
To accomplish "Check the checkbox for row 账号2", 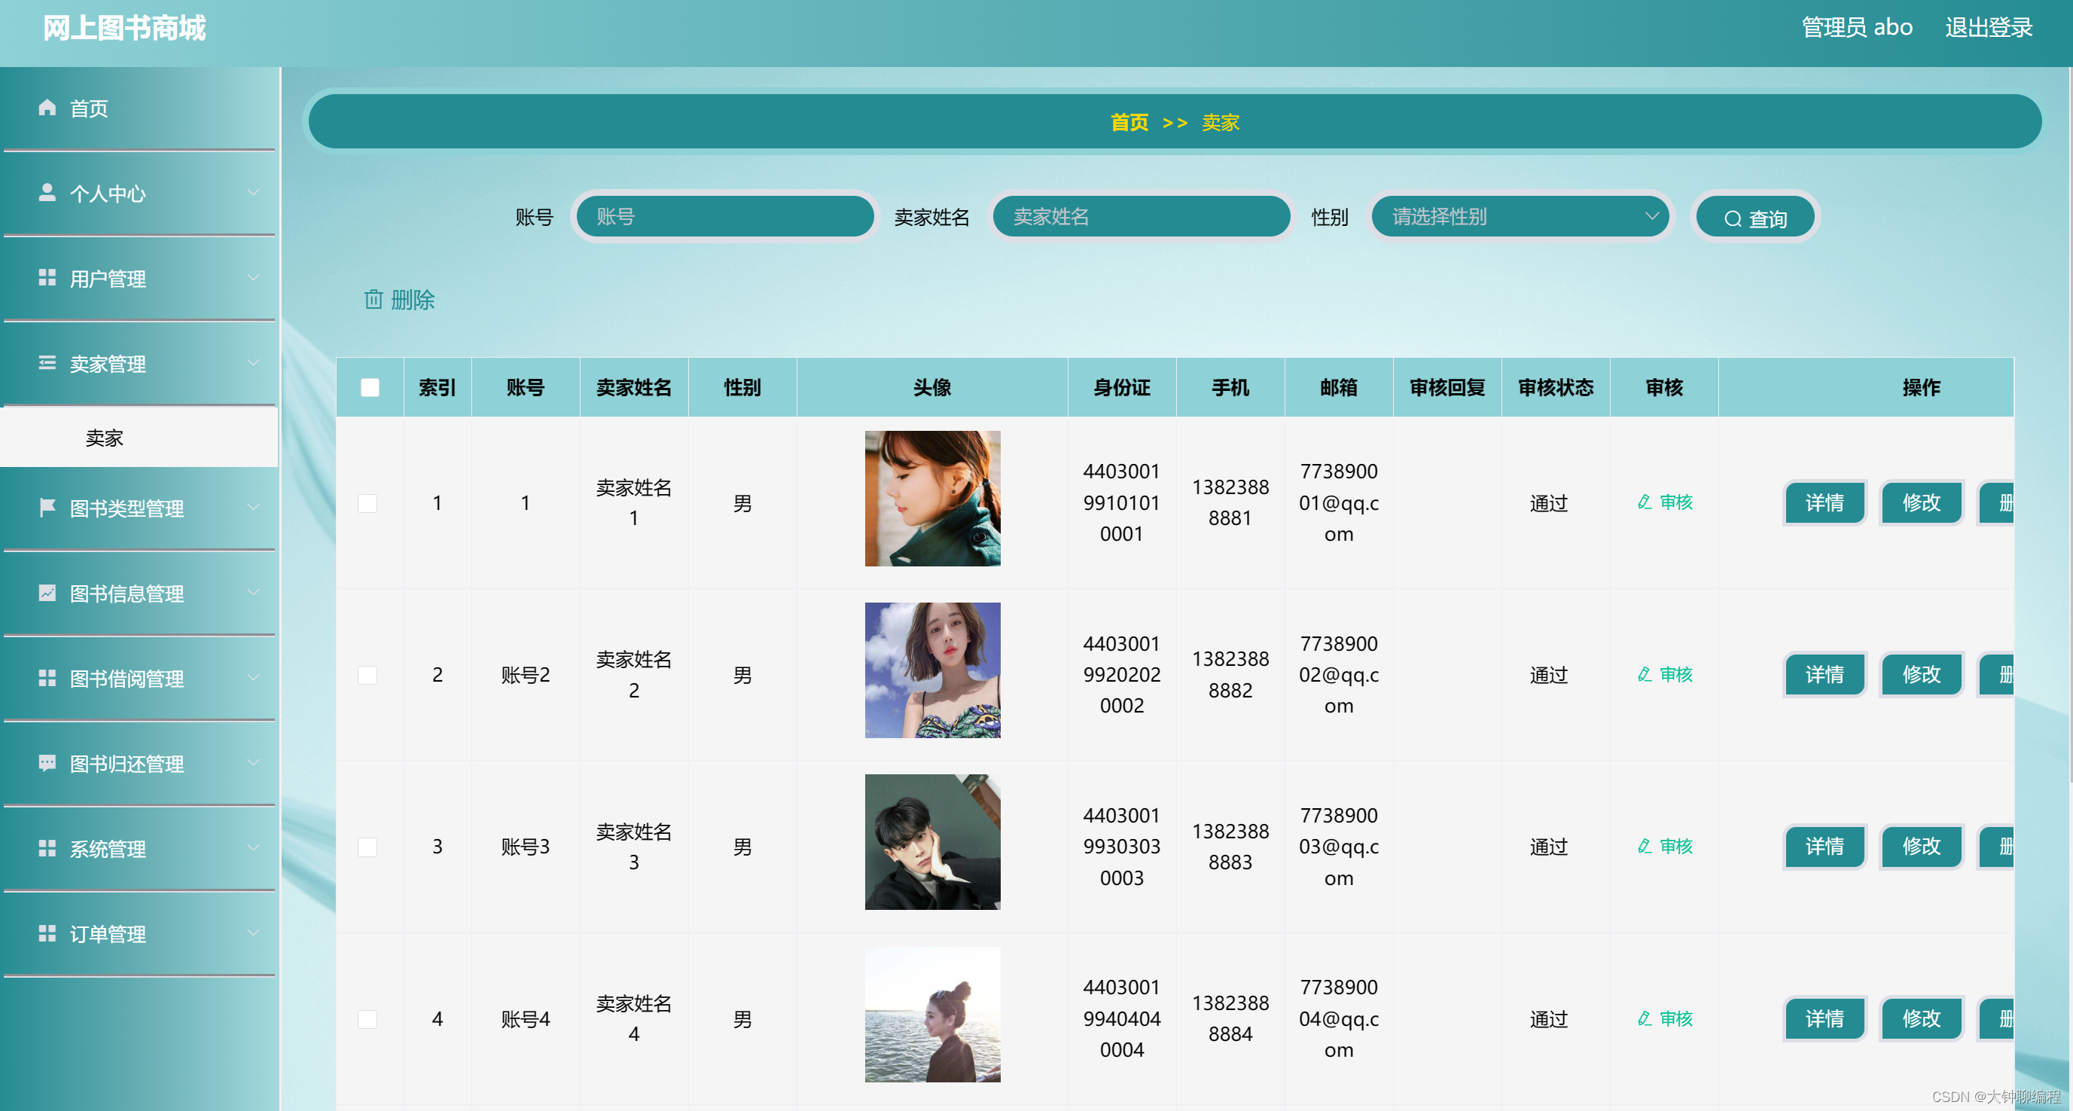I will [367, 675].
